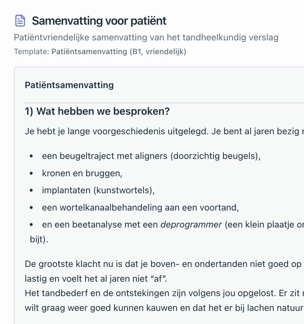Click the line 'lastig en voelt het al jaren niet af'
This screenshot has width=304, height=324.
point(96,278)
